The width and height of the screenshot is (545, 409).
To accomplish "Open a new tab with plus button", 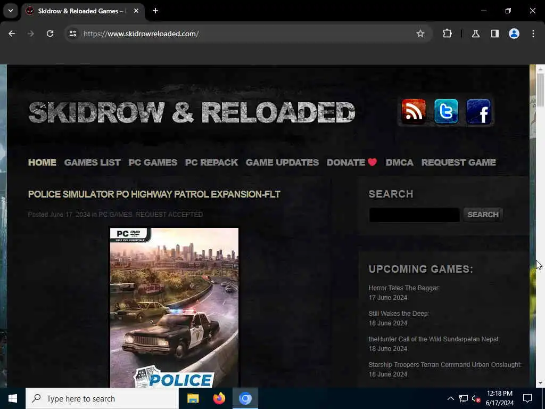I will tap(155, 11).
